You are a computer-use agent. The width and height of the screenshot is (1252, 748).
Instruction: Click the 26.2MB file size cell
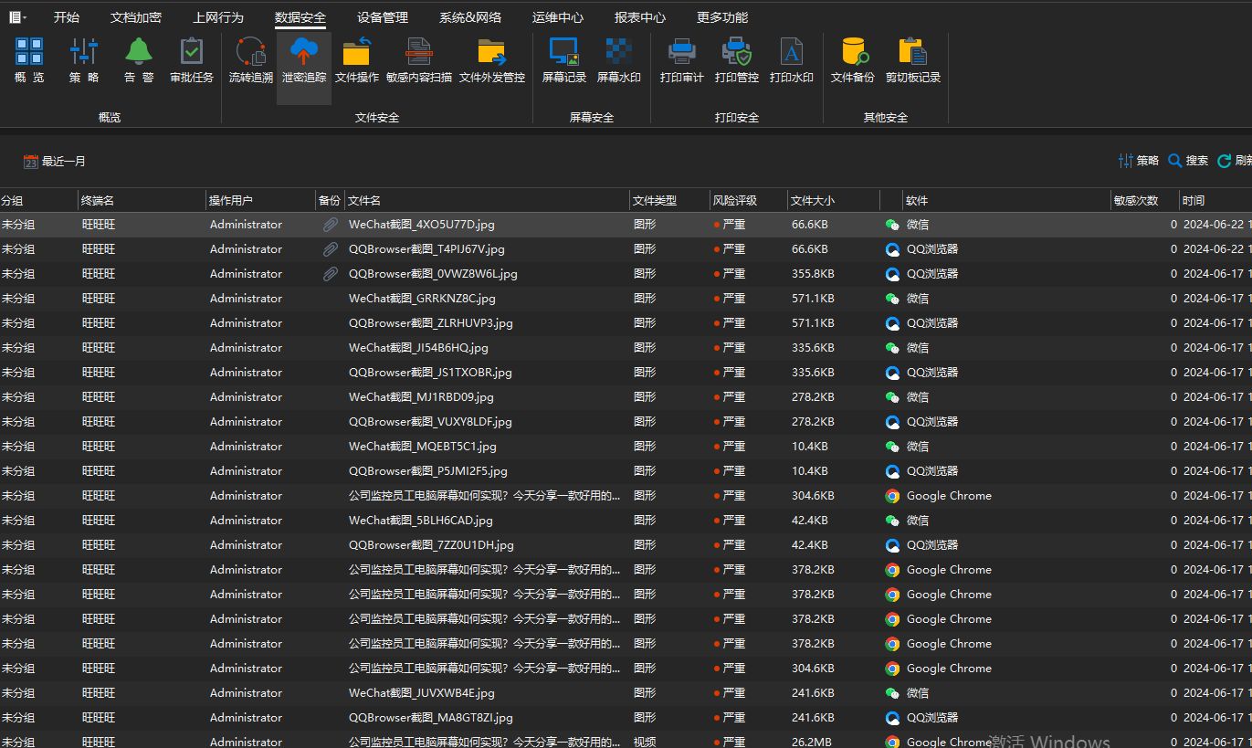(812, 742)
